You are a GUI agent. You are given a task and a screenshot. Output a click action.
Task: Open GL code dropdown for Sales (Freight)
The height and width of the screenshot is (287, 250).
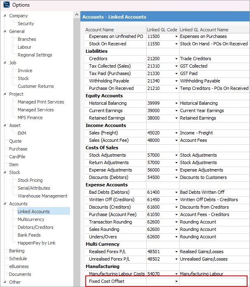[x=176, y=133]
